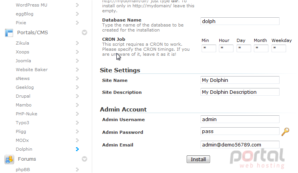Image resolution: width=298 pixels, height=173 pixels.
Task: Click the Install button
Action: tap(198, 159)
